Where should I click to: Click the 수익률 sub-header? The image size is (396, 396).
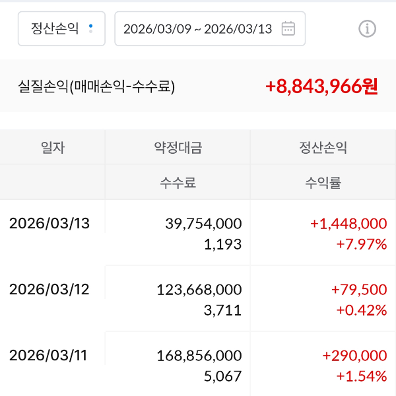click(323, 183)
